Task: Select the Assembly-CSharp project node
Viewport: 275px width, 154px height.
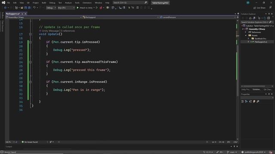Action: point(257,29)
